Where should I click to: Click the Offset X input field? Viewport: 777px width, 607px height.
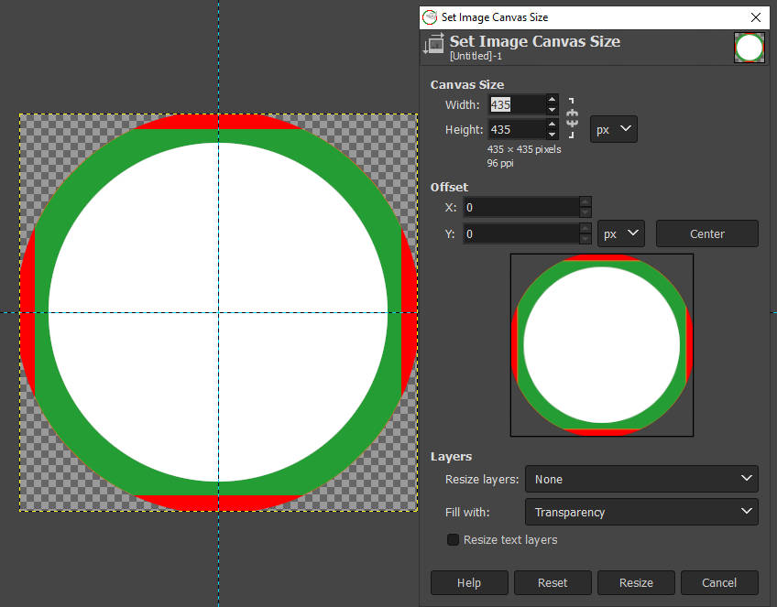pos(520,207)
